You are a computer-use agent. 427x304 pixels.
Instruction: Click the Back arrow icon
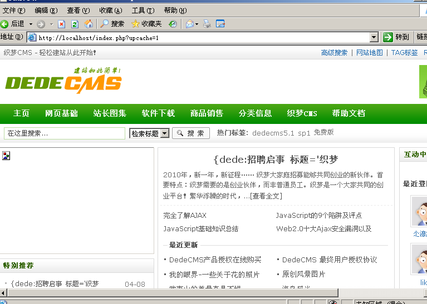tap(4, 24)
